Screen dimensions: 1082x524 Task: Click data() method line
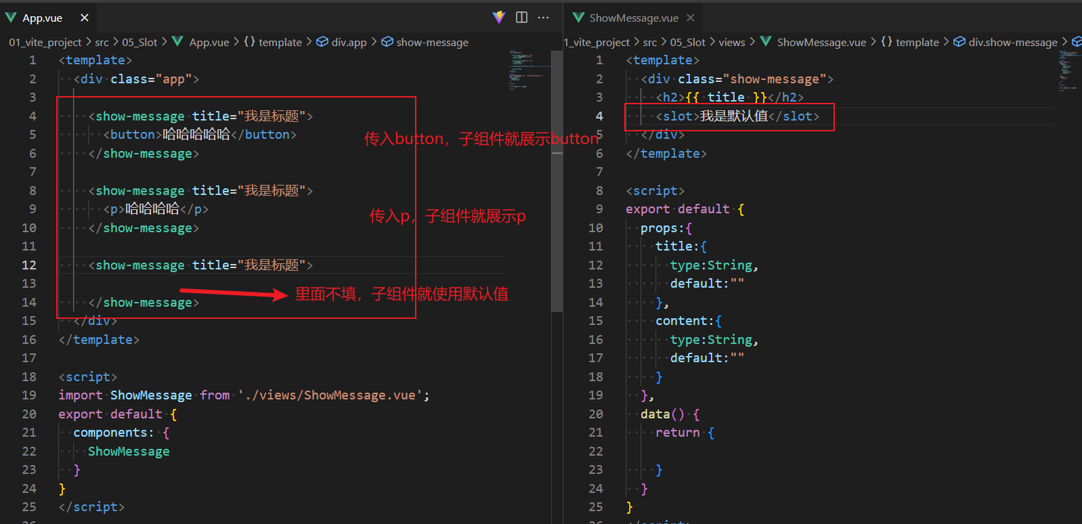670,414
